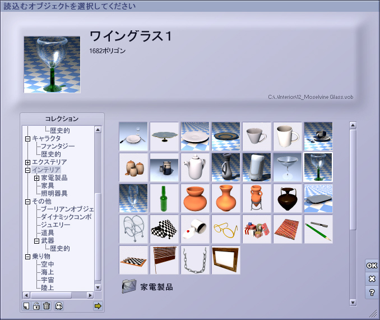
Task: Select the chain thumbnail
Action: [x=195, y=260]
